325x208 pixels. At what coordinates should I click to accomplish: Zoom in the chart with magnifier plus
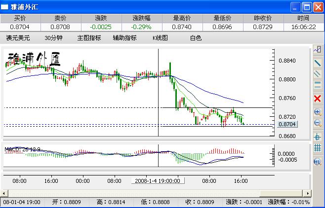(x=317, y=112)
